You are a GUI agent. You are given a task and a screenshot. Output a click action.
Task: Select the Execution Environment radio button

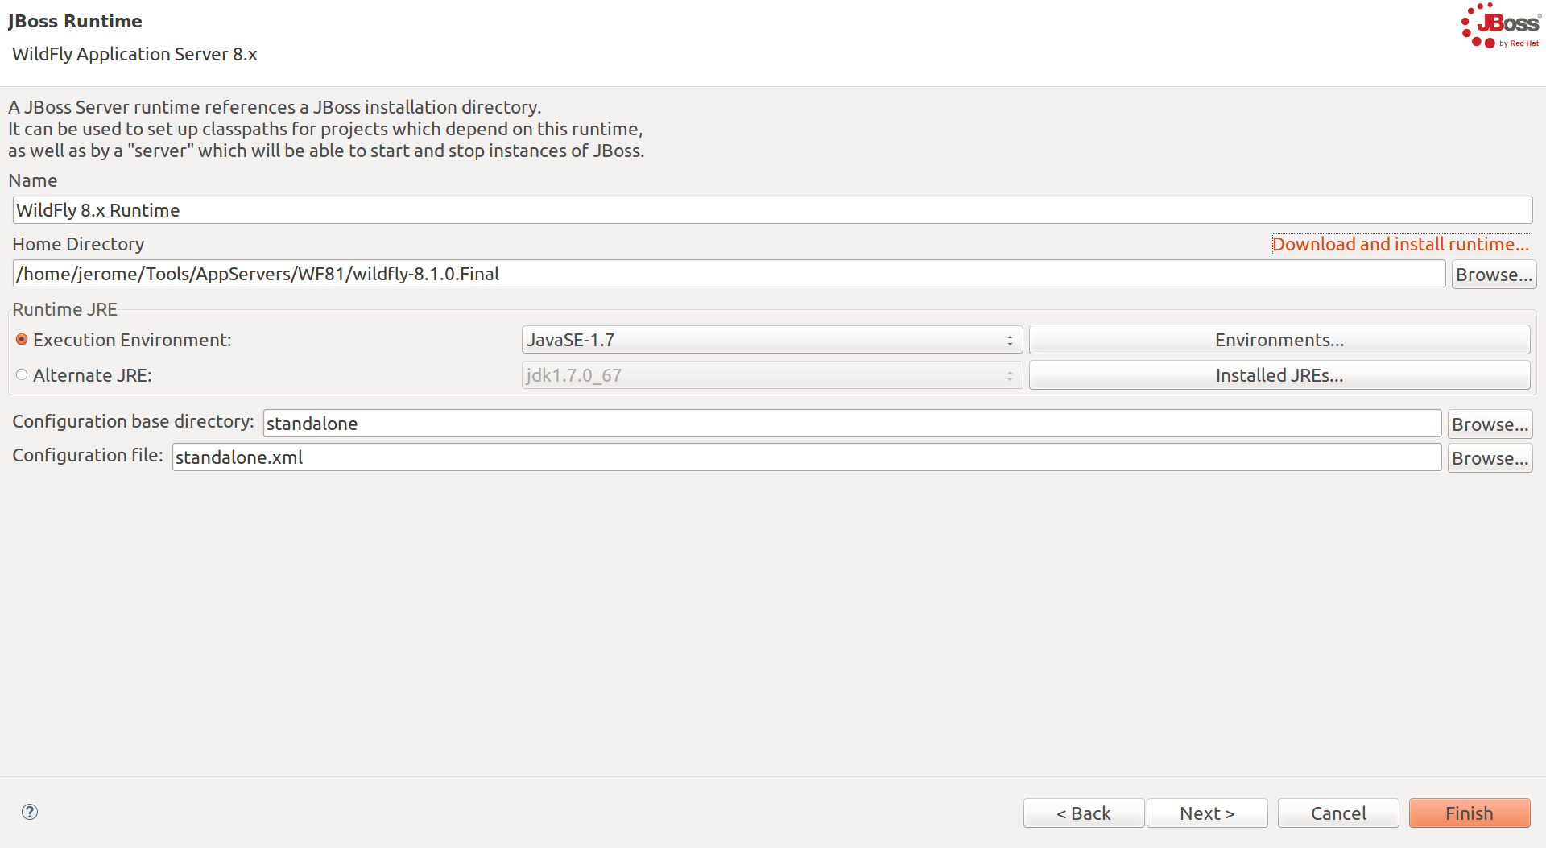(22, 340)
